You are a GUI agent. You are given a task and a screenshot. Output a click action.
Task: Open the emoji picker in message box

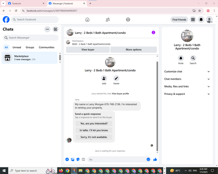coord(148,160)
